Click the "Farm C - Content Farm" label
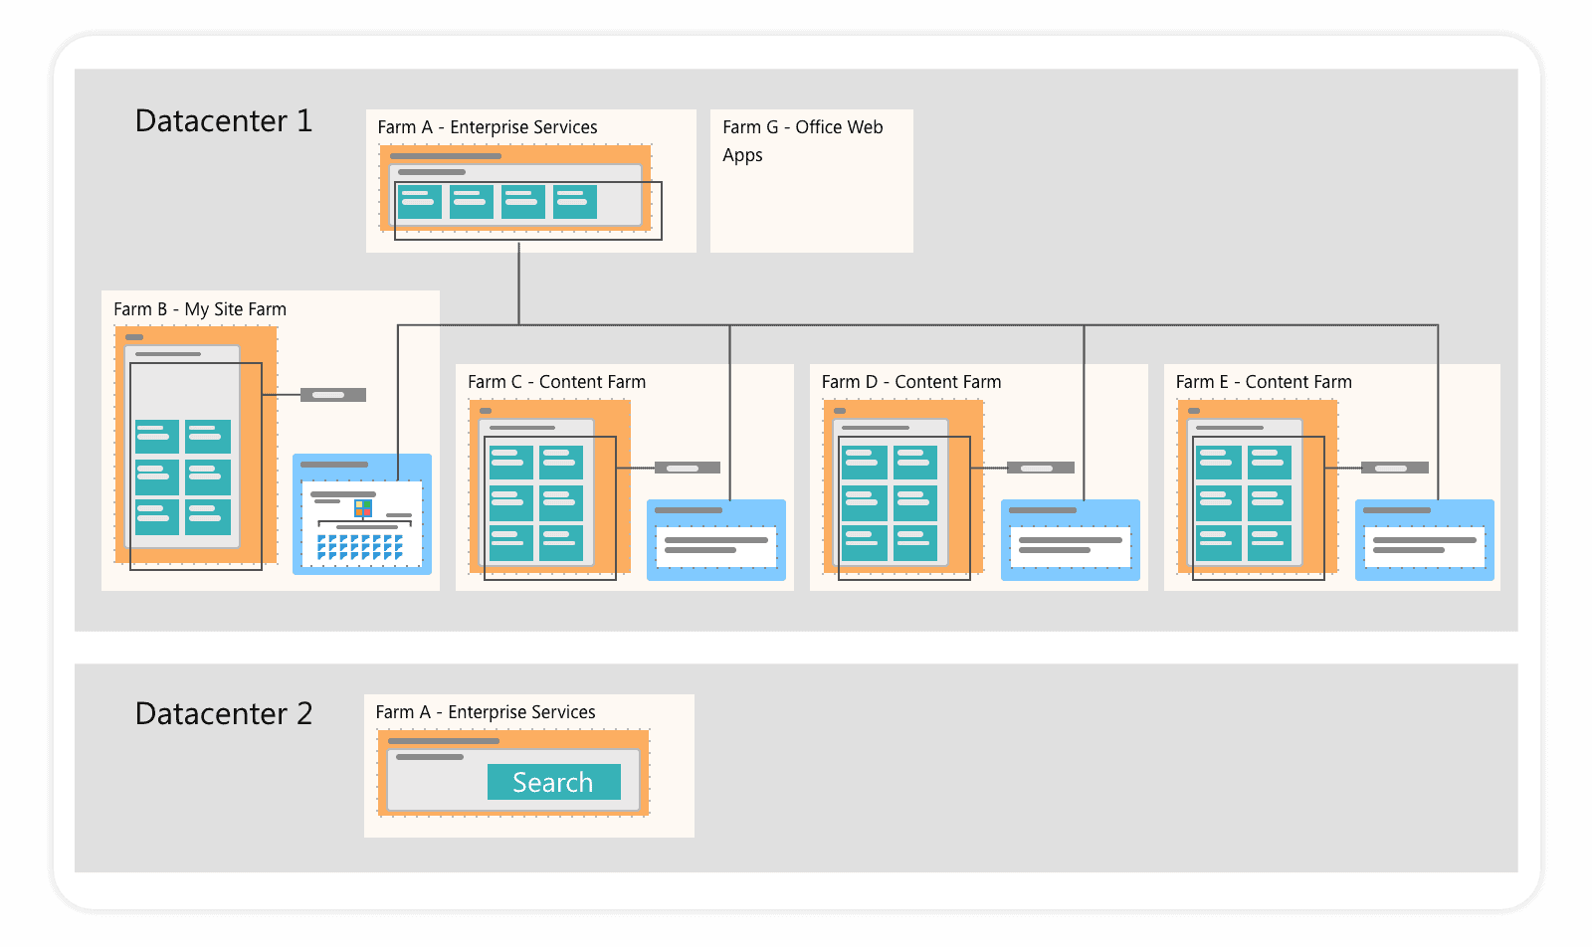Screen dimensions: 1592x947 tap(557, 382)
